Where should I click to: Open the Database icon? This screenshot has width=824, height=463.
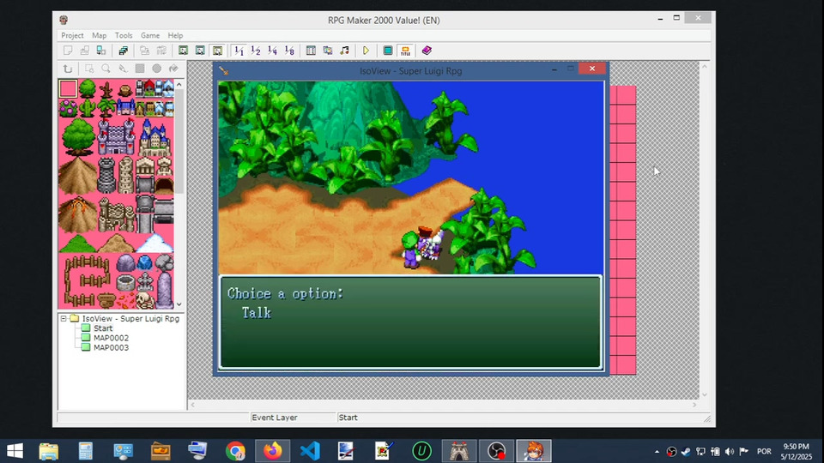[311, 51]
